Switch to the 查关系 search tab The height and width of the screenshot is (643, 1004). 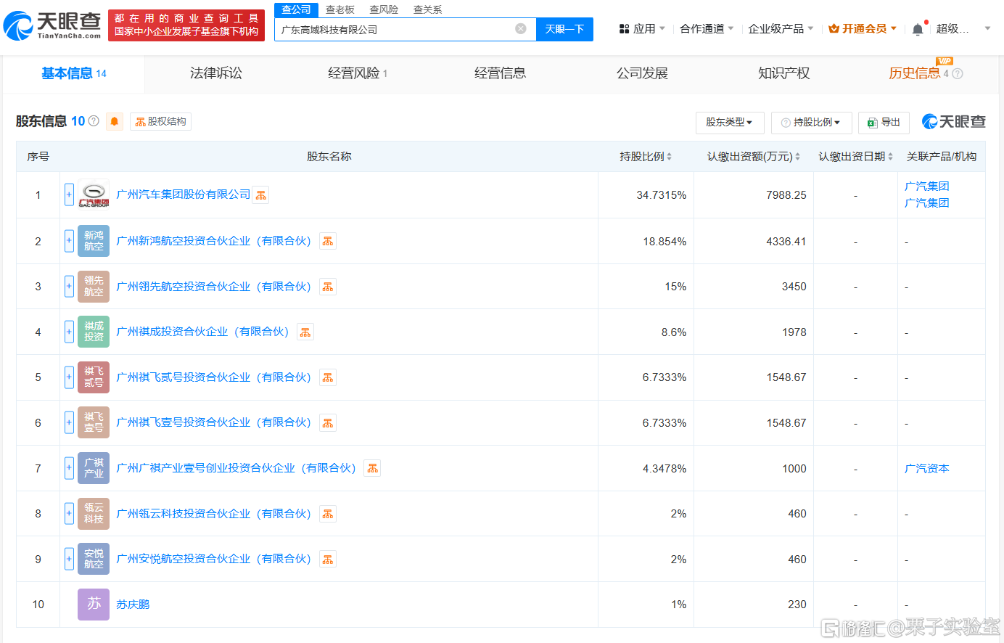[x=427, y=9]
